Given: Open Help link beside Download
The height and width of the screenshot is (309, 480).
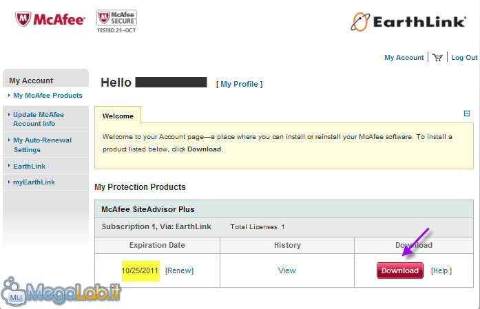Looking at the screenshot, I should coord(441,270).
